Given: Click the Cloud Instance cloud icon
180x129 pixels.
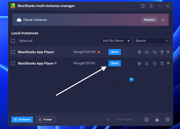Looking at the screenshot, I should pos(19,20).
